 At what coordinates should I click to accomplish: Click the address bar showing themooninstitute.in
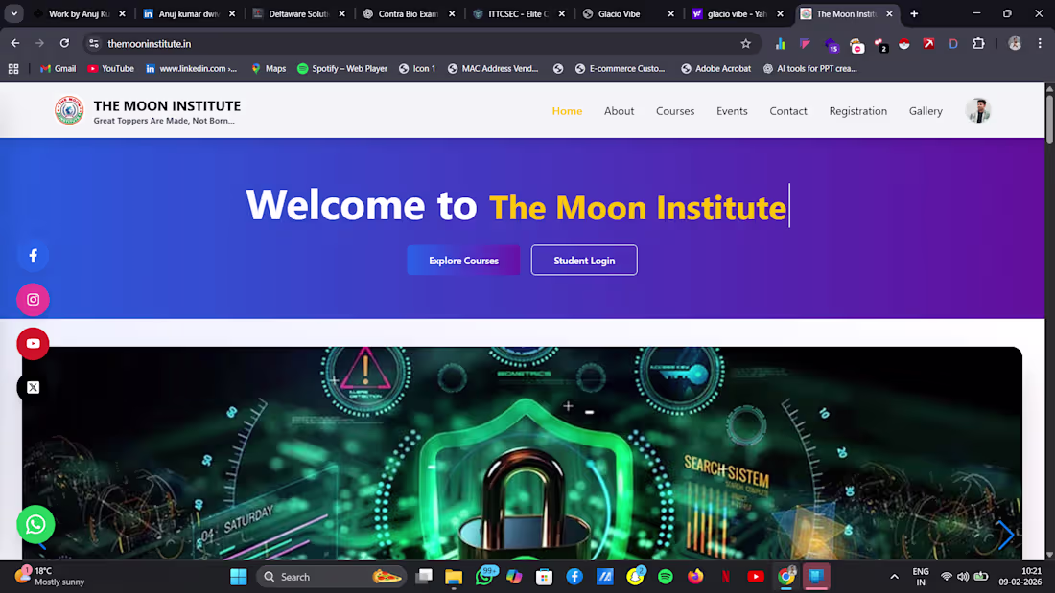[417, 44]
